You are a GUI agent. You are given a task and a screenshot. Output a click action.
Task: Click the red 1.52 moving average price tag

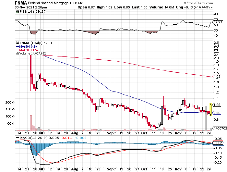point(217,76)
